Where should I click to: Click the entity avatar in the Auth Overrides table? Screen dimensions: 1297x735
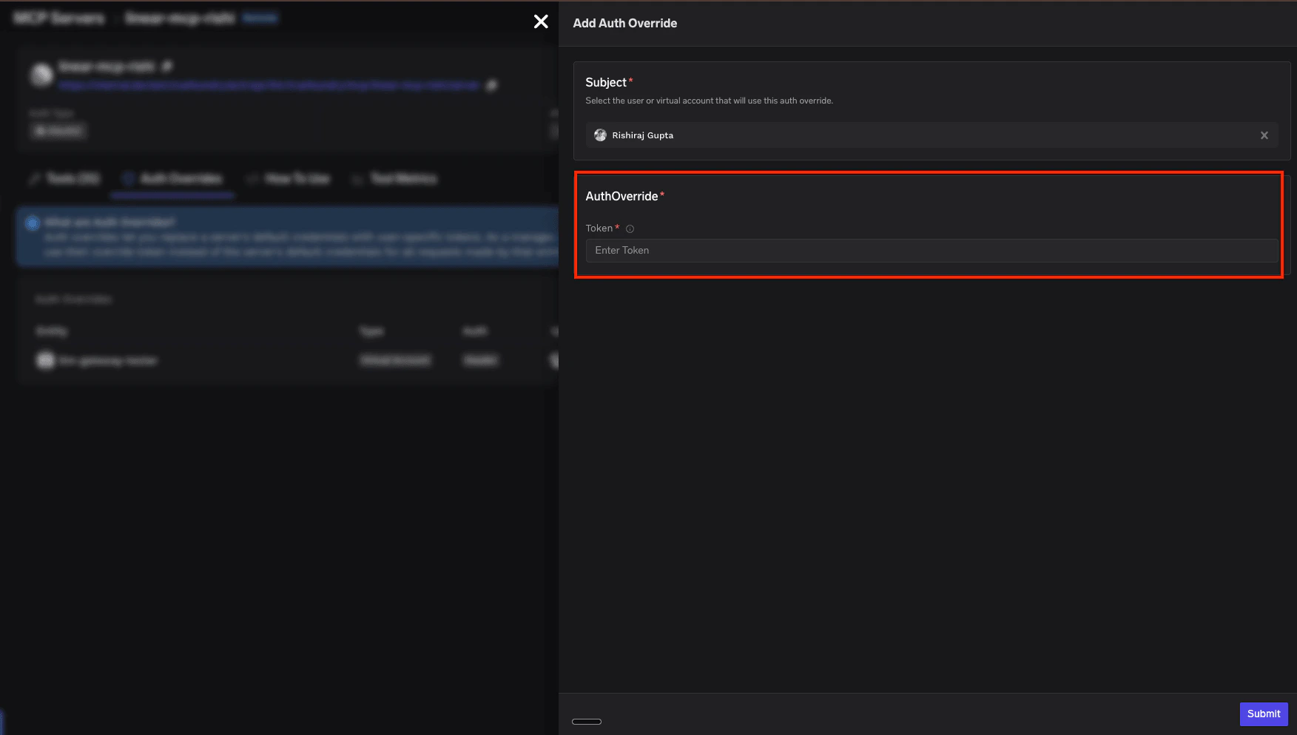tap(45, 360)
